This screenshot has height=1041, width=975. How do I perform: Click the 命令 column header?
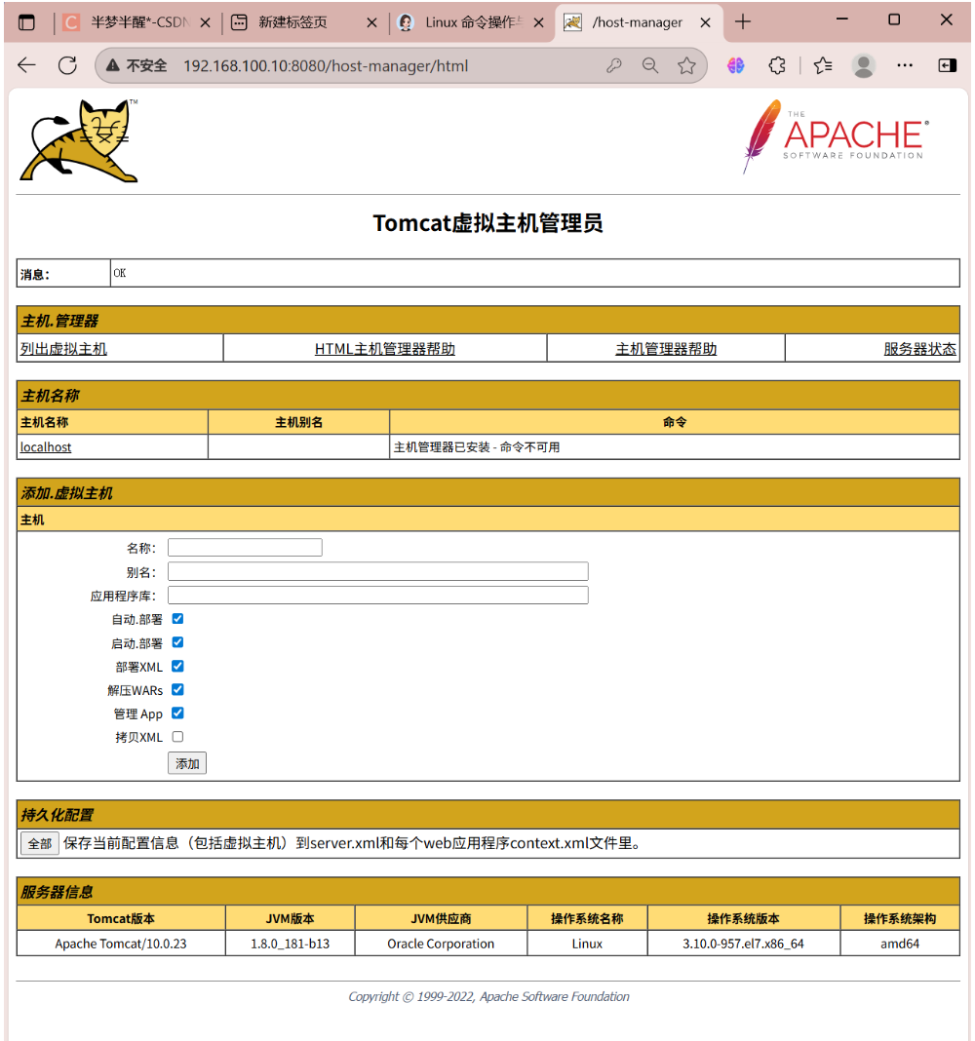(675, 422)
